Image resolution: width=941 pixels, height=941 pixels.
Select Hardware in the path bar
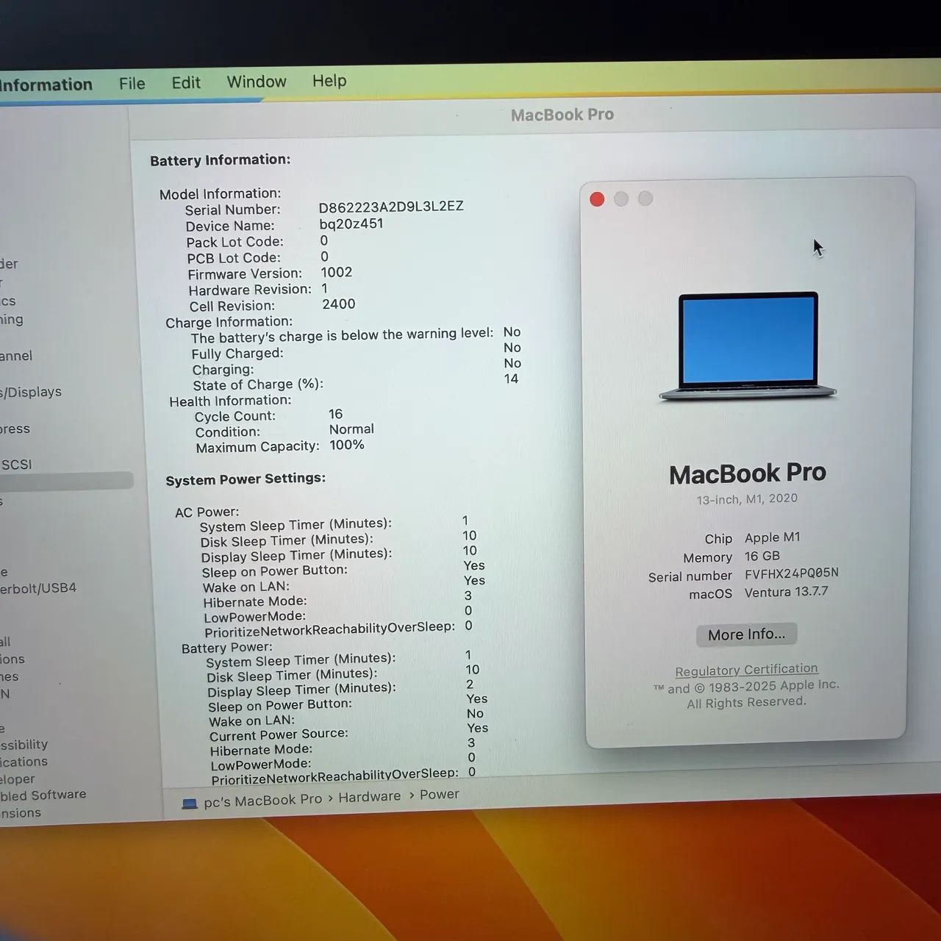tap(370, 797)
